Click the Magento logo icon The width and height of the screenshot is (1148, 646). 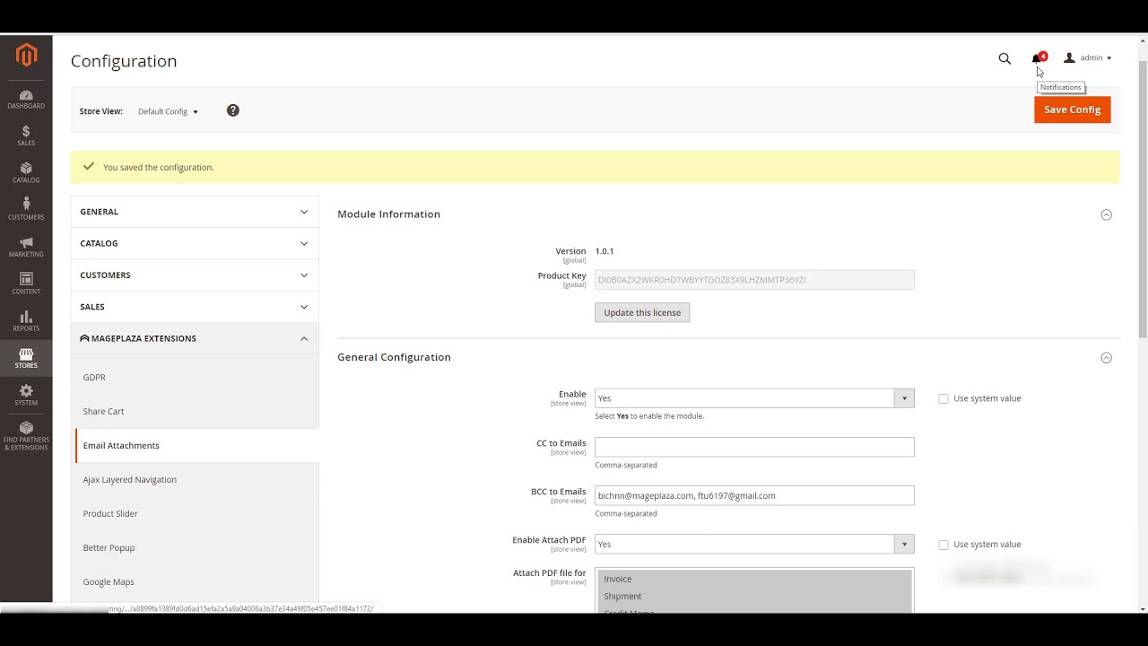pyautogui.click(x=26, y=56)
